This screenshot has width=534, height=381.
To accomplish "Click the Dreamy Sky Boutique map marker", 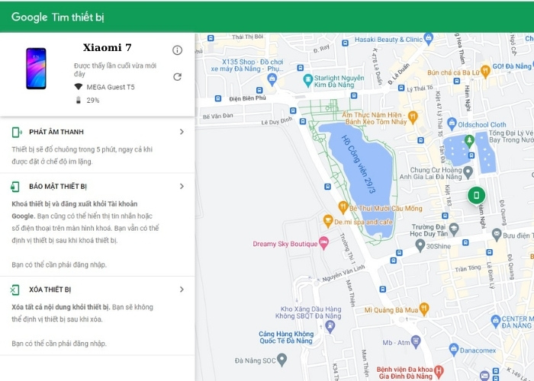I will (323, 243).
